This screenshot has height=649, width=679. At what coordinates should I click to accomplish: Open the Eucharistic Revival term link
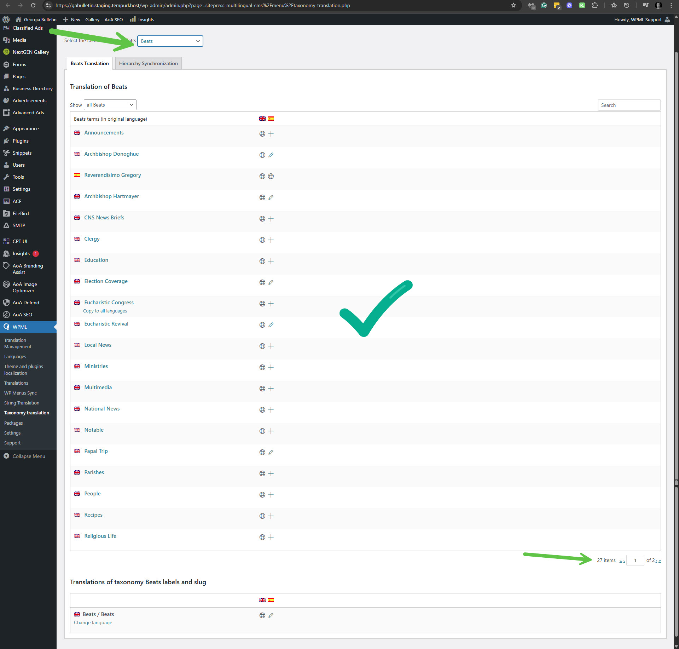(106, 324)
